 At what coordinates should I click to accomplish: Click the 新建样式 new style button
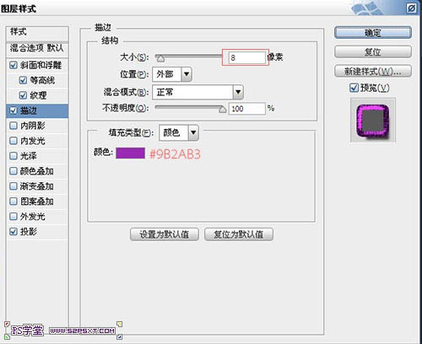coord(373,71)
